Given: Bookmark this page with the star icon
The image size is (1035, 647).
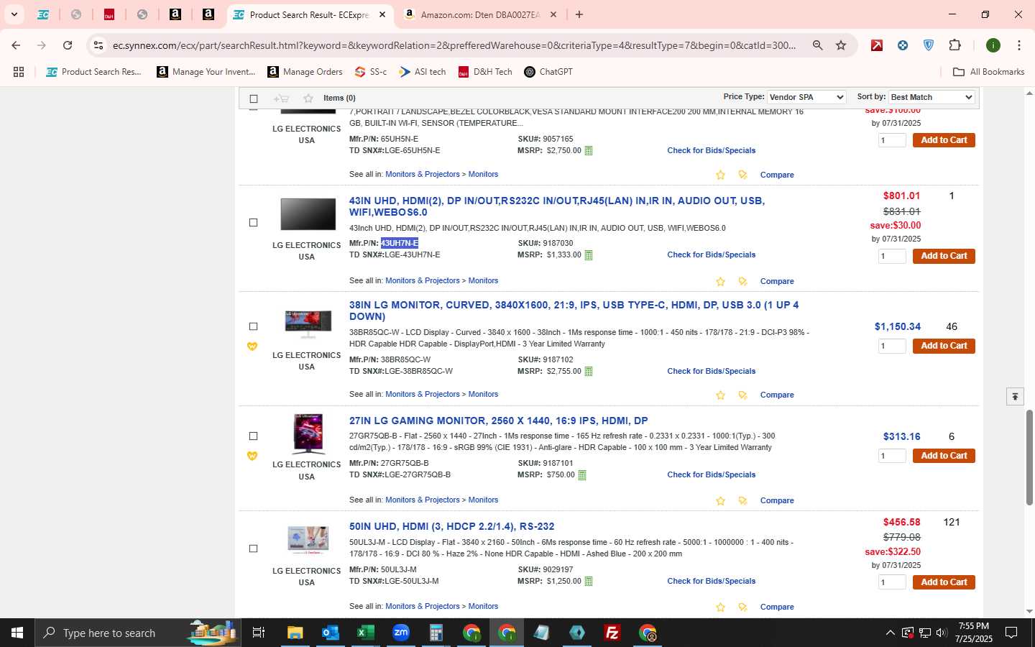Looking at the screenshot, I should click(x=841, y=45).
